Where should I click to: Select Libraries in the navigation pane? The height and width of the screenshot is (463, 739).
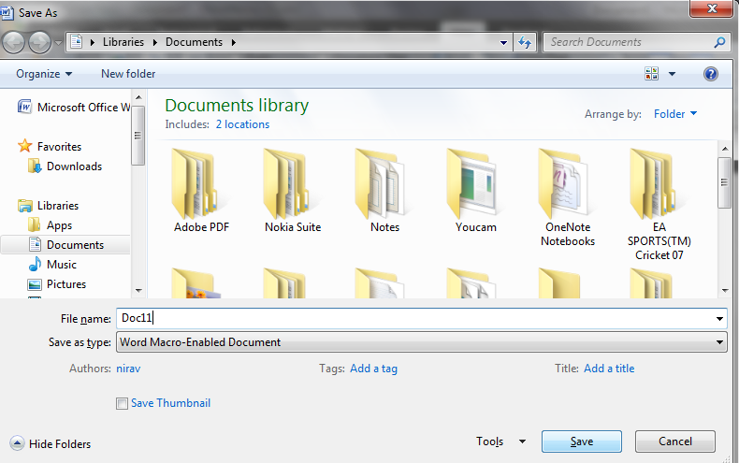tap(48, 206)
